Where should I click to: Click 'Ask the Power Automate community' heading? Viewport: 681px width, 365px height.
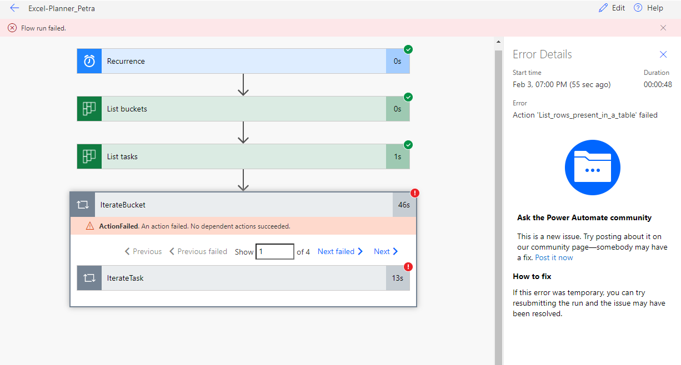tap(584, 217)
